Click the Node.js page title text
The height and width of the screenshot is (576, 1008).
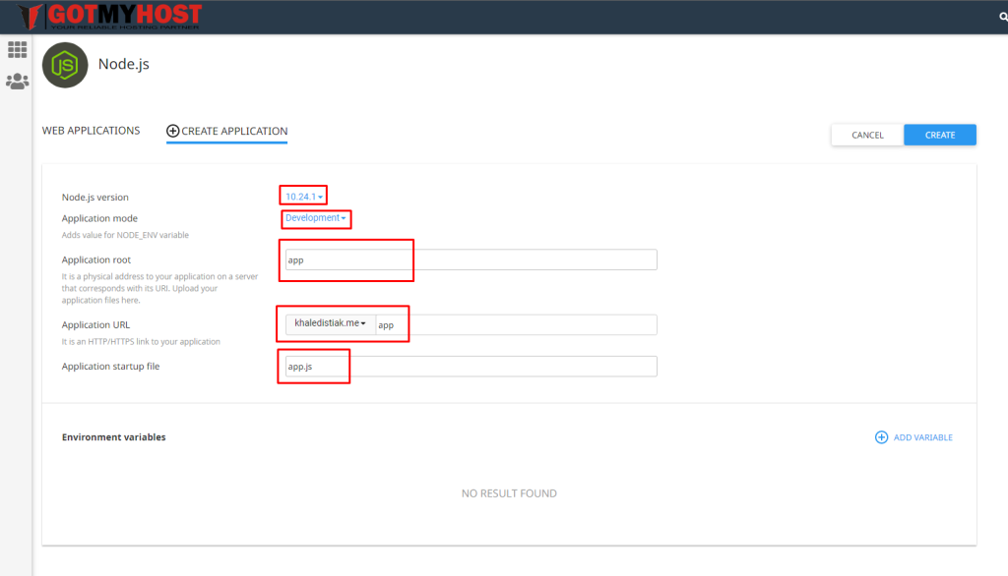point(123,65)
